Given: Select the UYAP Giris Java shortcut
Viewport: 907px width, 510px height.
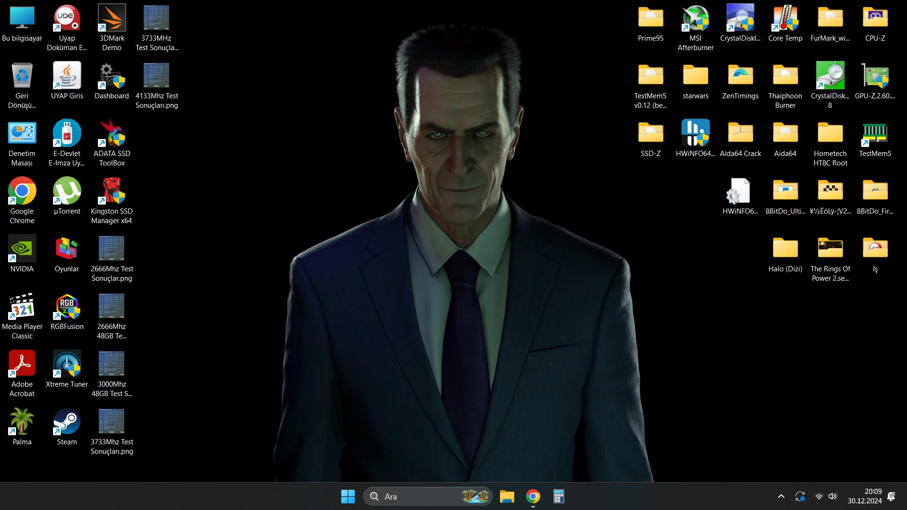Looking at the screenshot, I should pos(67,81).
